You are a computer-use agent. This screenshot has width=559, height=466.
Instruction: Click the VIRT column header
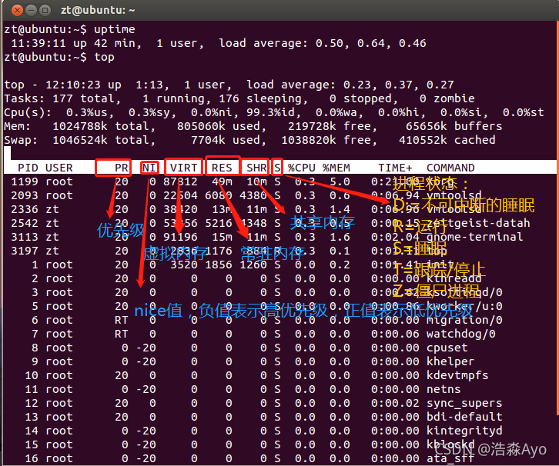point(183,168)
